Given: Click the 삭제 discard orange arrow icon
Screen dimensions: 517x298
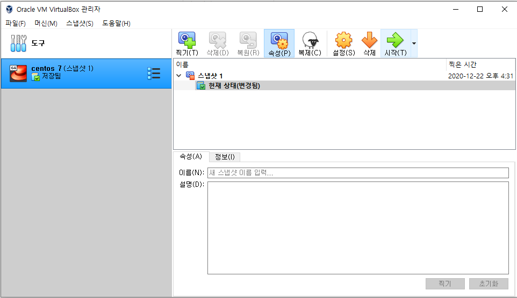Looking at the screenshot, I should coord(369,40).
